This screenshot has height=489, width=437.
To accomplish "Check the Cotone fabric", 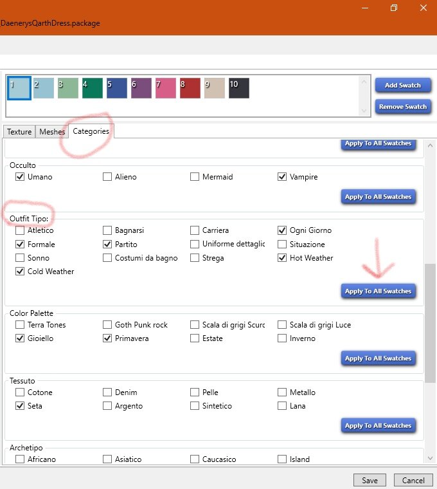I will [20, 392].
